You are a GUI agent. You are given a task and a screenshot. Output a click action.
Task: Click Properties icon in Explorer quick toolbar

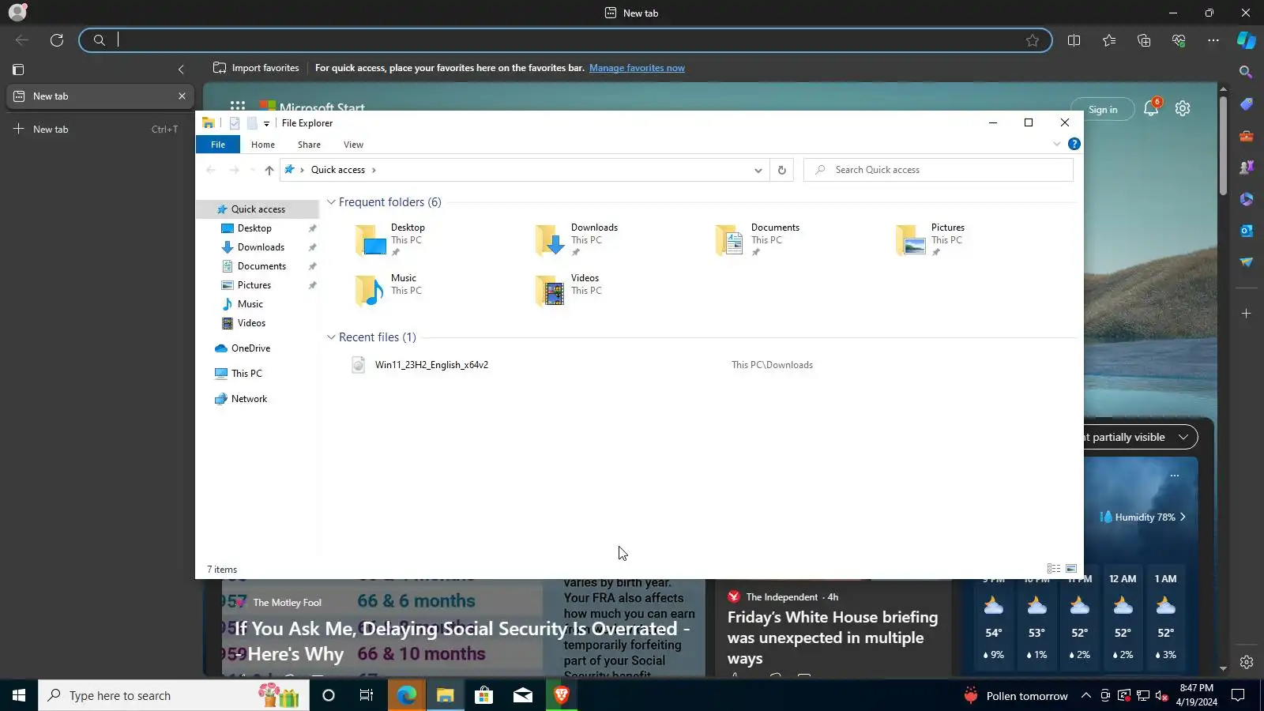coord(235,123)
